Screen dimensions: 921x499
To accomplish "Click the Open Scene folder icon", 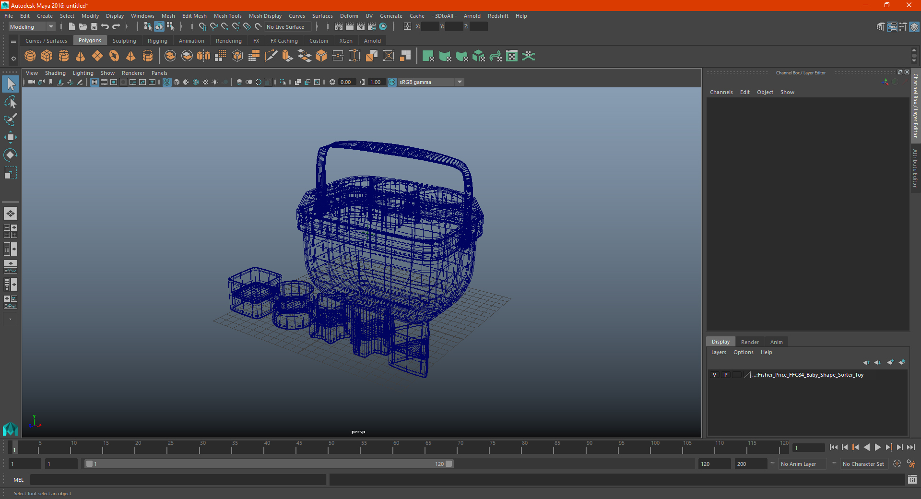I will [x=83, y=27].
